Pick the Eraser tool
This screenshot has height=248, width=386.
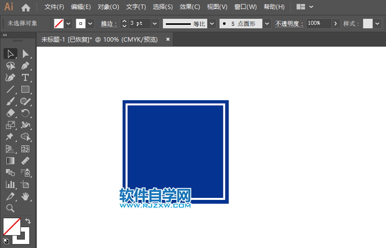click(10, 114)
